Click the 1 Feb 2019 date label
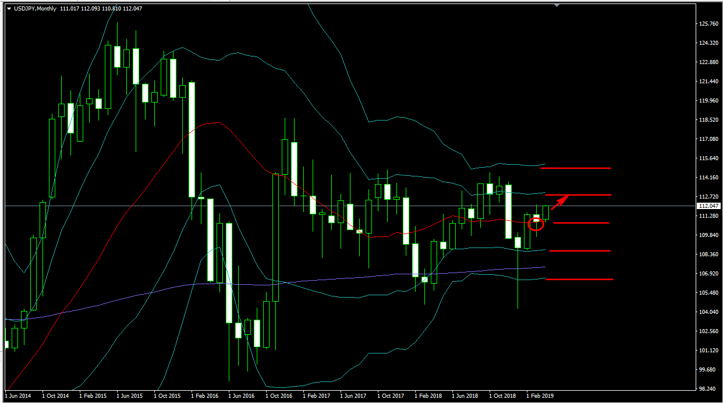 [x=540, y=396]
